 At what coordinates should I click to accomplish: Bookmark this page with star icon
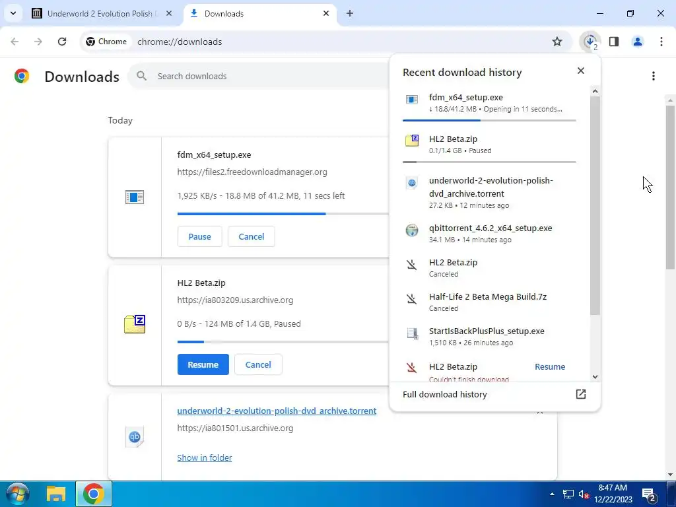click(557, 42)
